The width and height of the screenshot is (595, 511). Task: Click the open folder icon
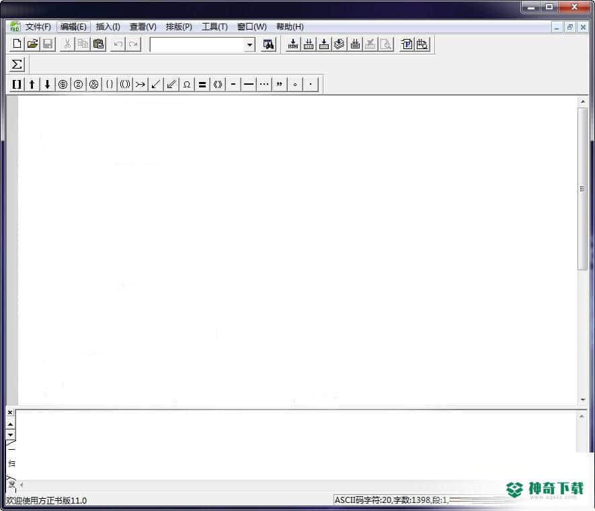coord(33,44)
